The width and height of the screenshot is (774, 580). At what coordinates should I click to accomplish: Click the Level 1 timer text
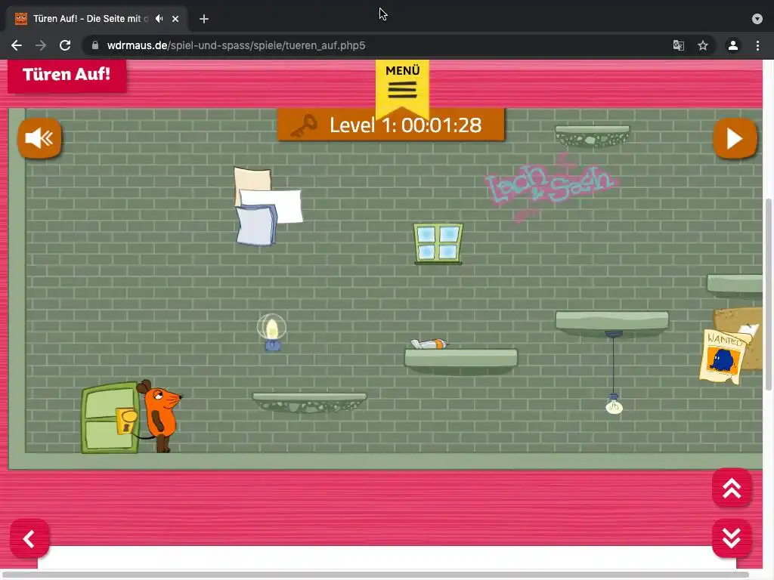tap(405, 125)
